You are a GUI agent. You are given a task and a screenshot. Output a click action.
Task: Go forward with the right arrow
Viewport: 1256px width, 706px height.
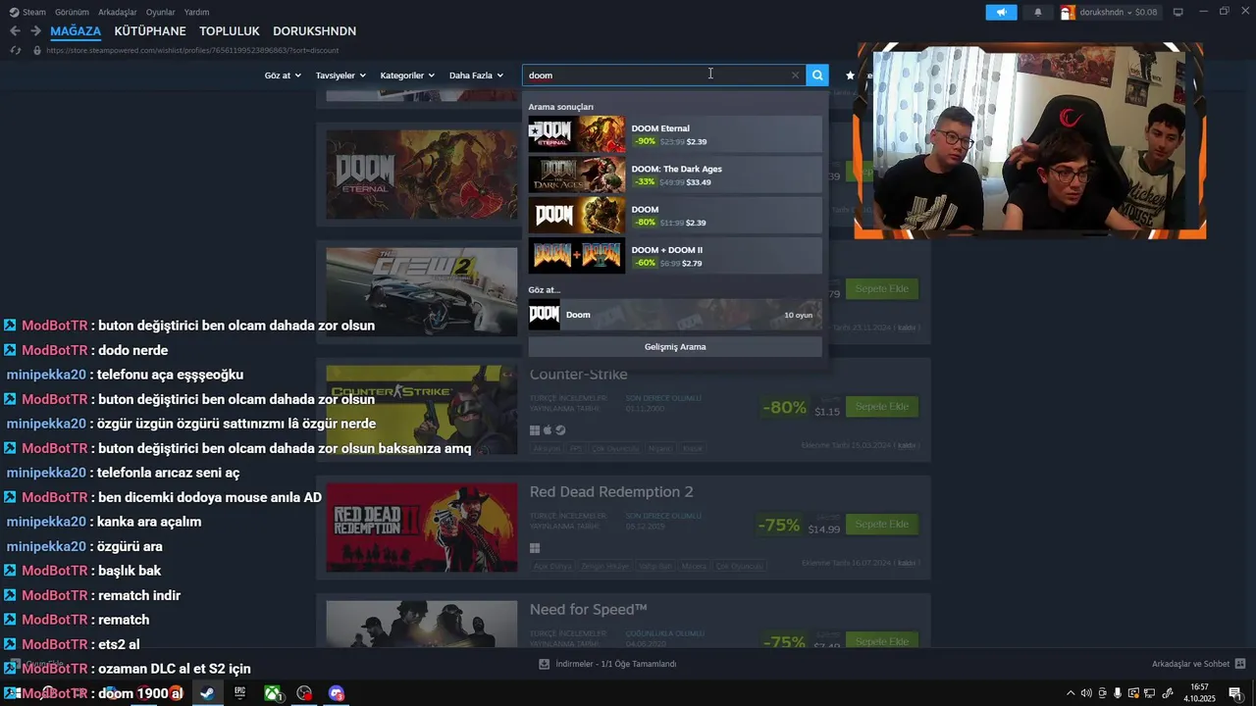click(35, 31)
